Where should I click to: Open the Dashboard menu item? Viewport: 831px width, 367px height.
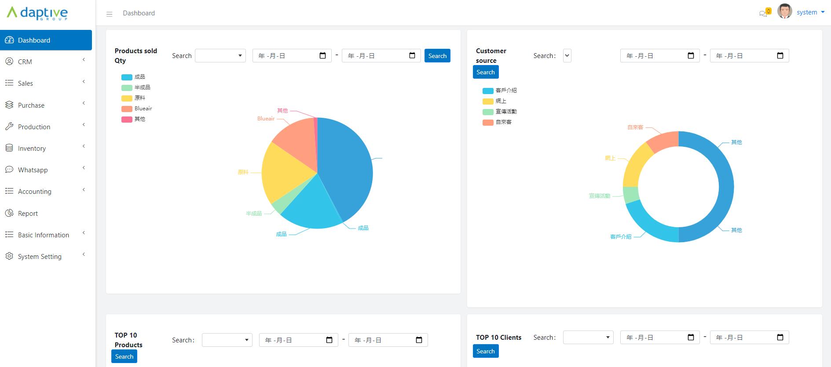click(x=46, y=40)
